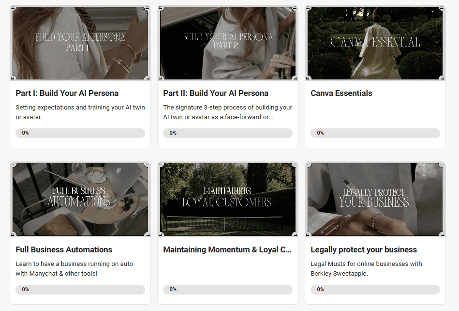Open the Full Business Automations cover image
459x311 pixels.
80,199
